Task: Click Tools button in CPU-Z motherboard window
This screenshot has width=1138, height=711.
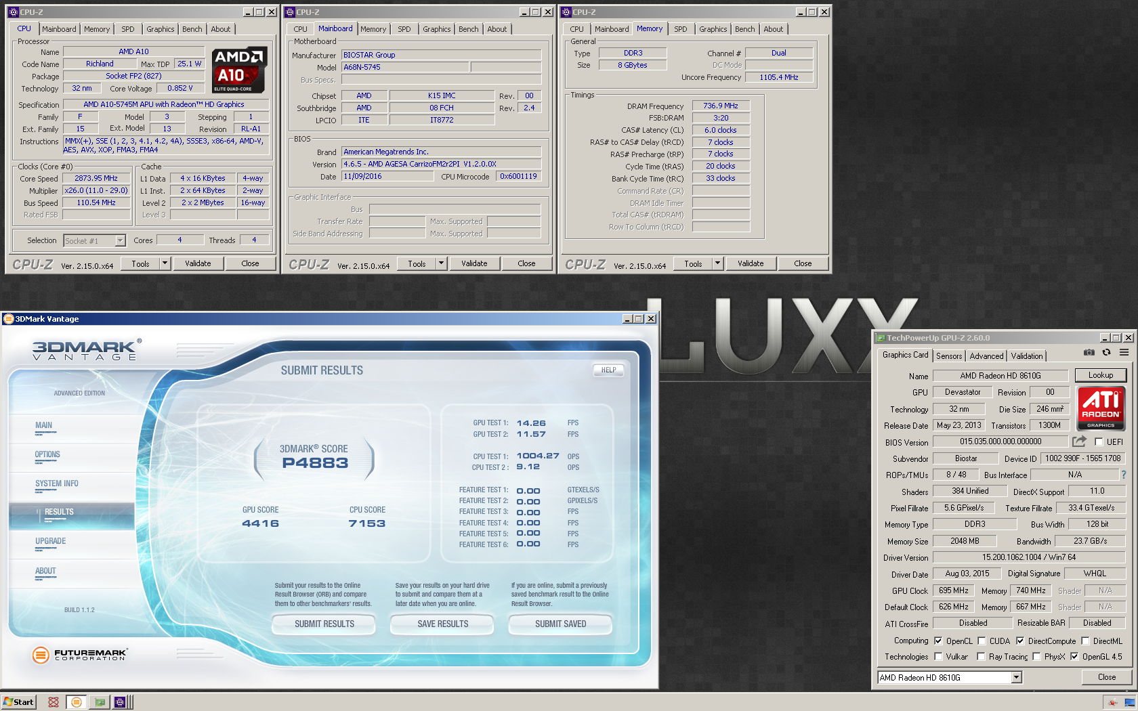Action: (417, 263)
